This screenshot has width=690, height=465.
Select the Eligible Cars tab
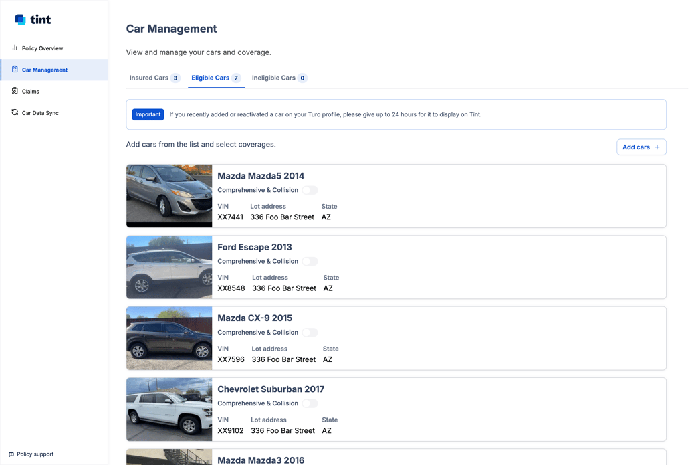point(215,78)
